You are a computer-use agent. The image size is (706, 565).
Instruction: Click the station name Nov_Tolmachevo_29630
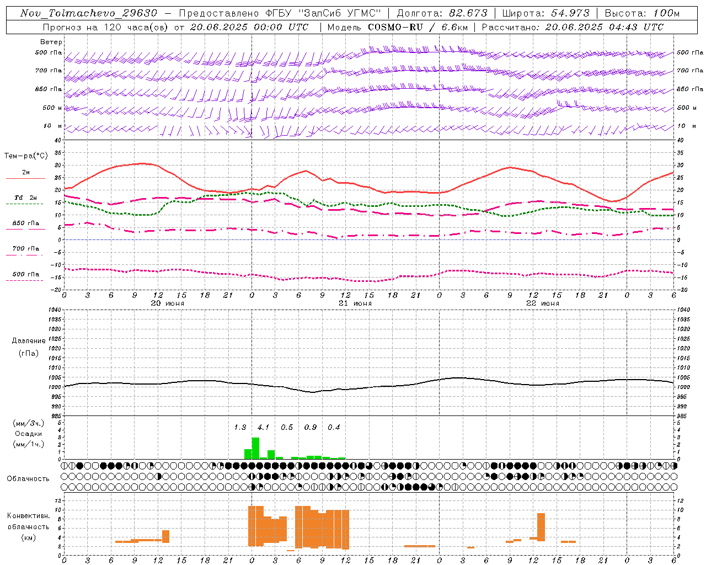[x=88, y=13]
